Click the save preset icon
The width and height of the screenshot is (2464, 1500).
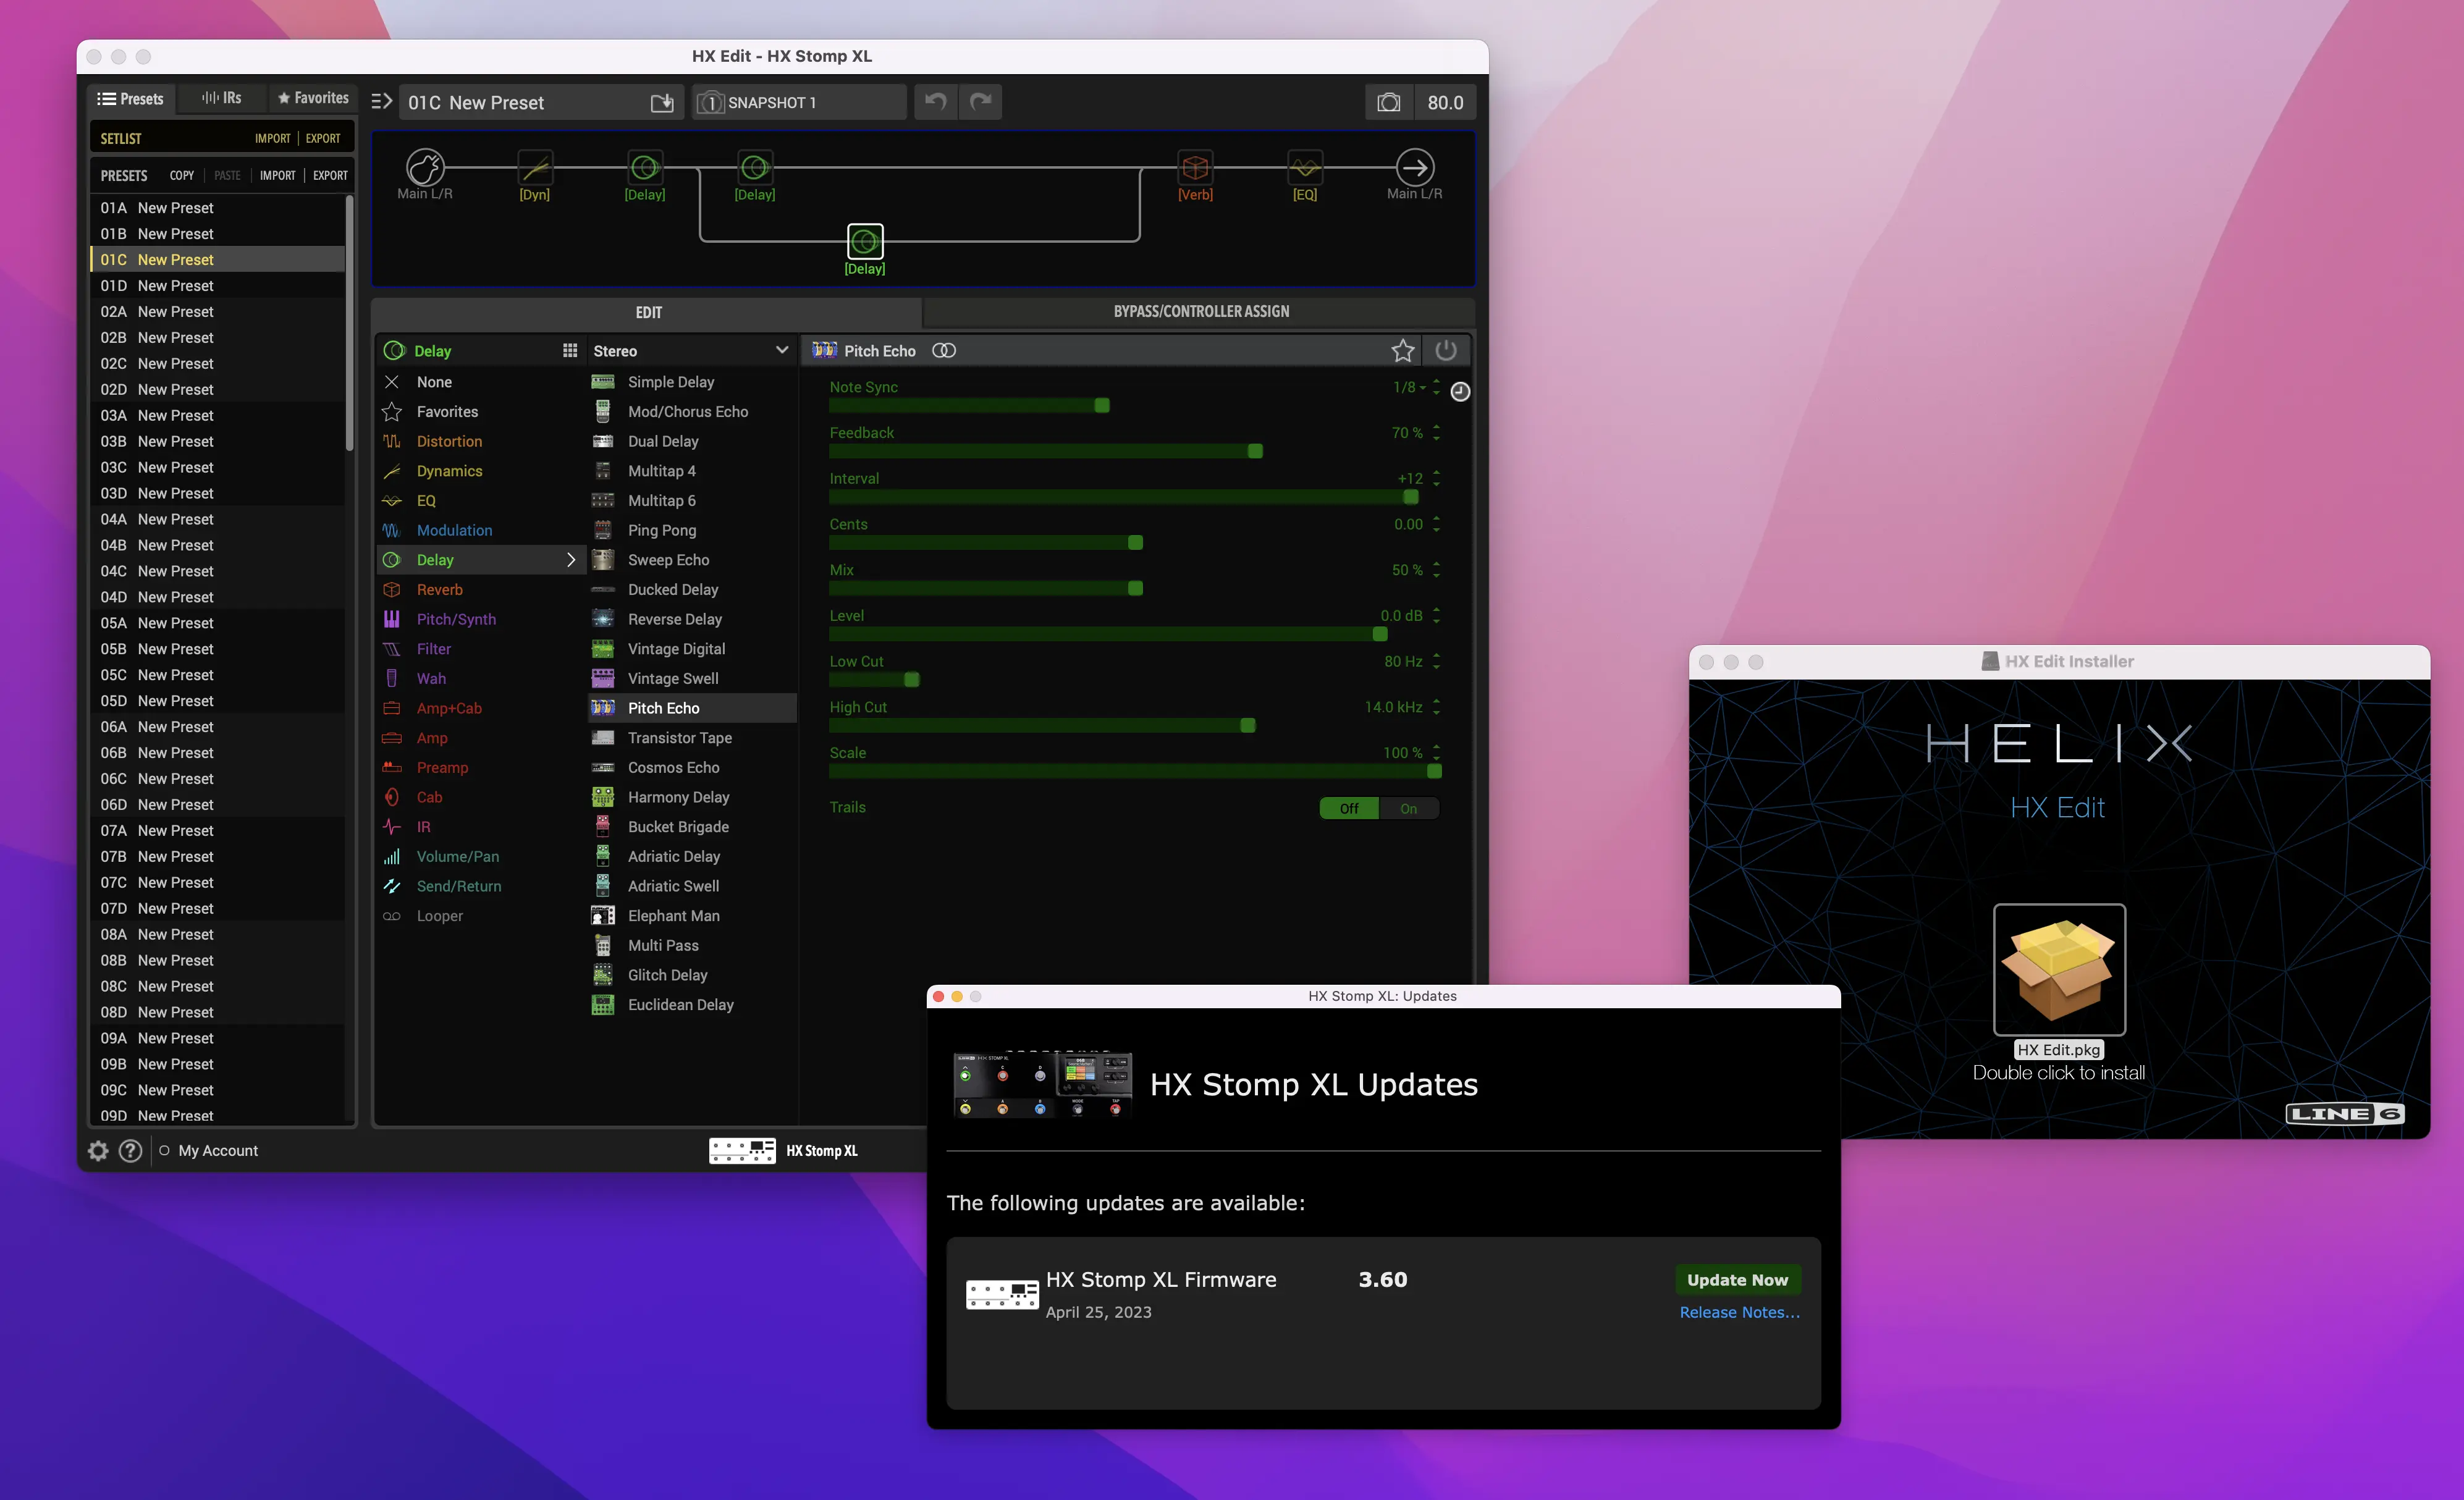point(662,103)
